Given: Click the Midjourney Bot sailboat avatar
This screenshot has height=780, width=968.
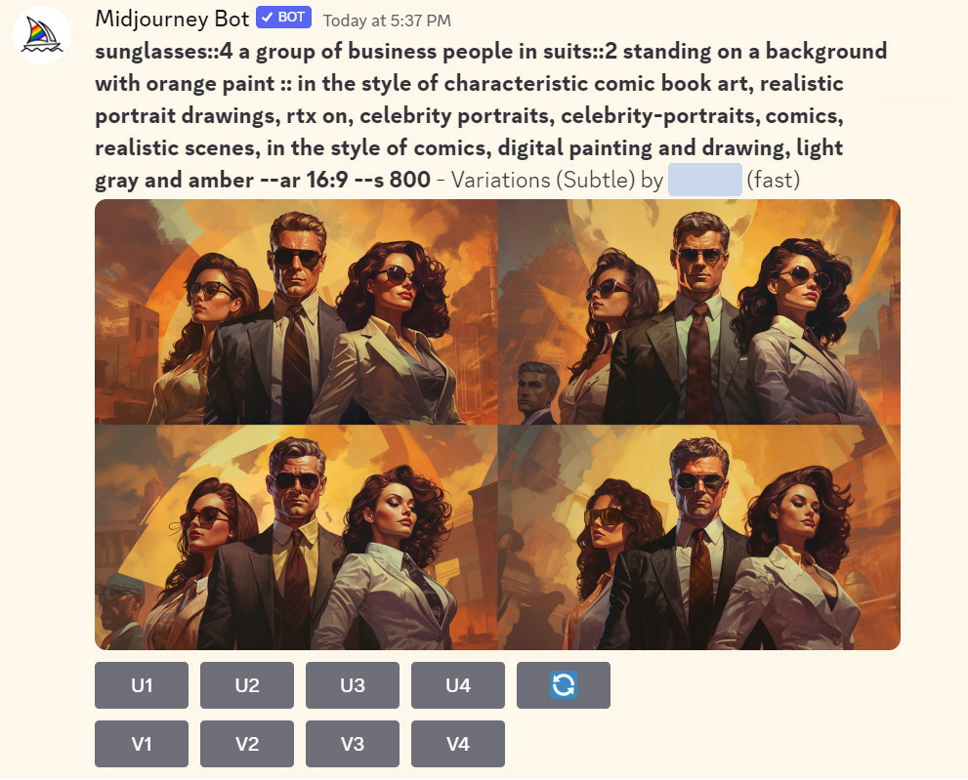Looking at the screenshot, I should pos(42,35).
